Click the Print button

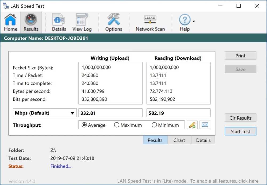pyautogui.click(x=241, y=56)
